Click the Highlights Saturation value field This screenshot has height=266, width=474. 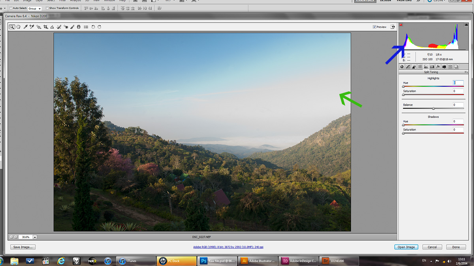(x=458, y=91)
